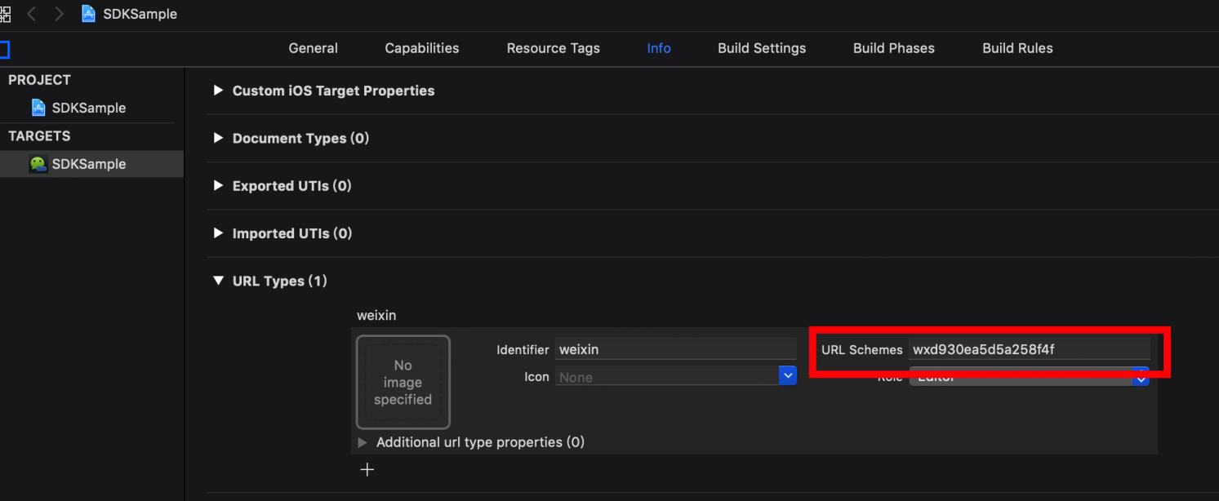Click the URL Schemes text field
Viewport: 1219px width, 501px height.
1029,349
